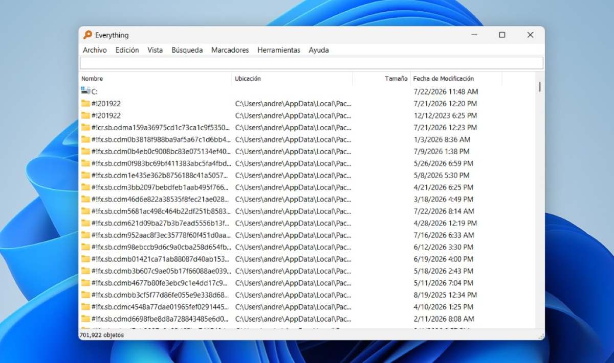614x363 pixels.
Task: Click folder icon beside cdm5681ac498c entry
Action: [85, 211]
